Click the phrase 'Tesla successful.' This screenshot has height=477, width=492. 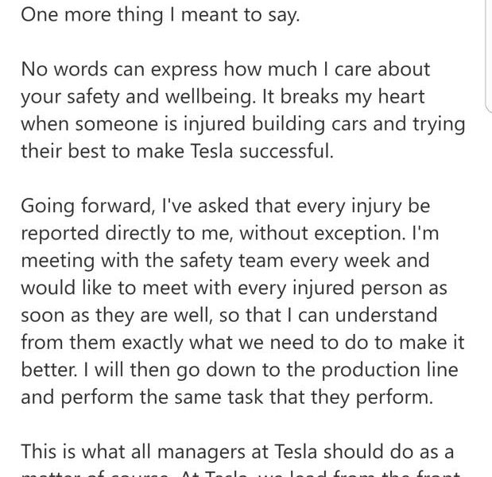point(261,151)
